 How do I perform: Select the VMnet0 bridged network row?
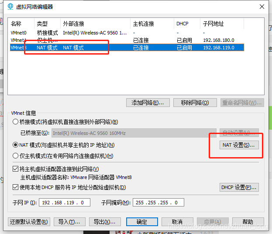click(x=127, y=33)
